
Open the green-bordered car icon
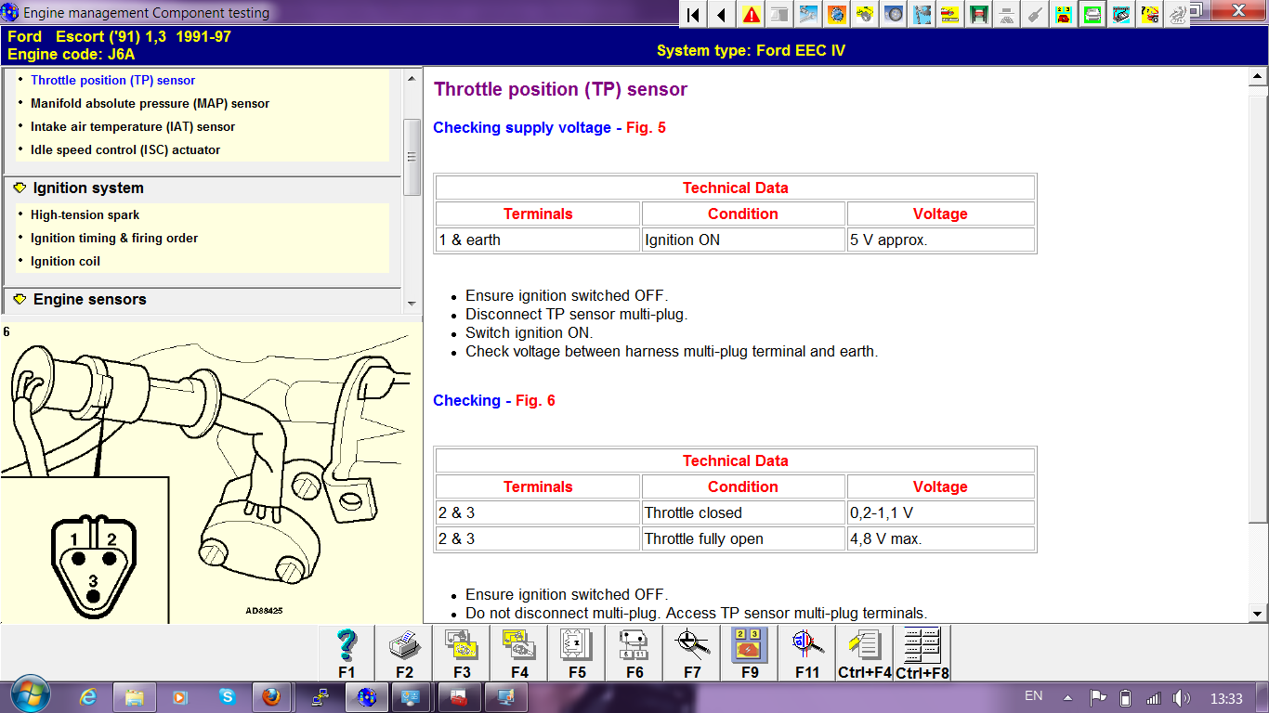tap(1093, 14)
